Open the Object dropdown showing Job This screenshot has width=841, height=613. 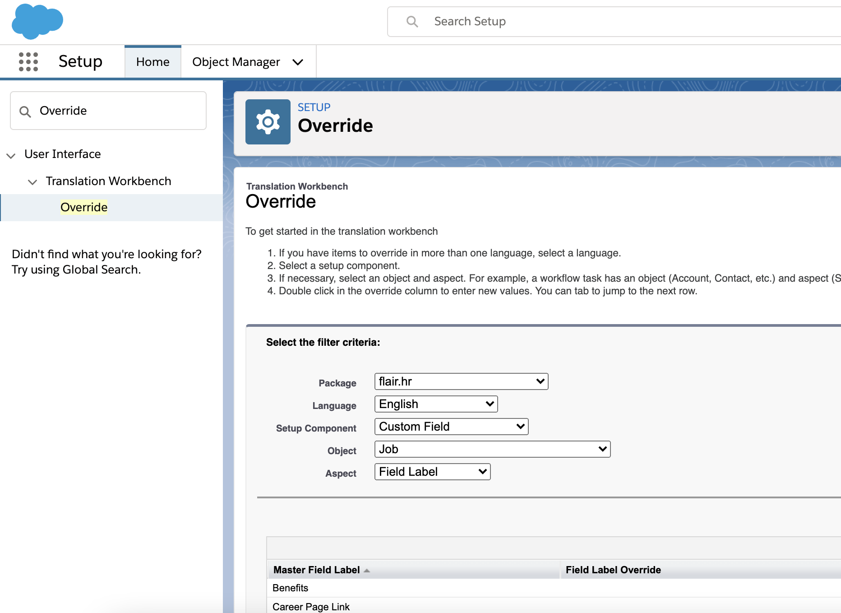point(492,449)
